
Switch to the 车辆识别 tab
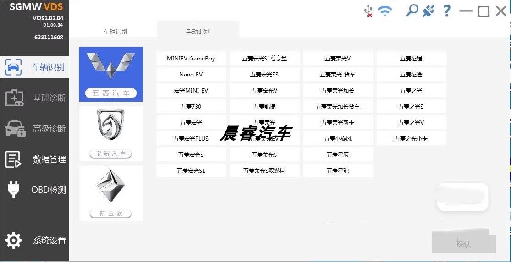115,32
